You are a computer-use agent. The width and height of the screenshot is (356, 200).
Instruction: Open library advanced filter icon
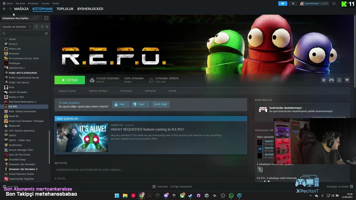[x=46, y=34]
